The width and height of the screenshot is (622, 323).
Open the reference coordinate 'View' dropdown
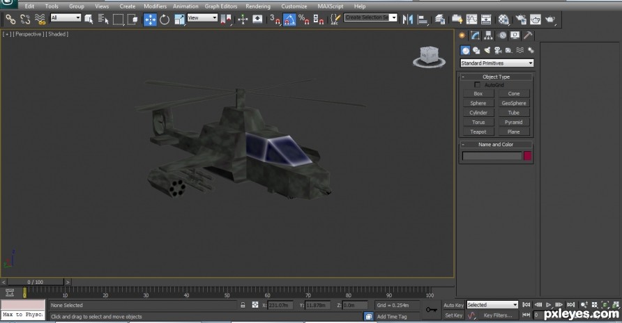202,18
